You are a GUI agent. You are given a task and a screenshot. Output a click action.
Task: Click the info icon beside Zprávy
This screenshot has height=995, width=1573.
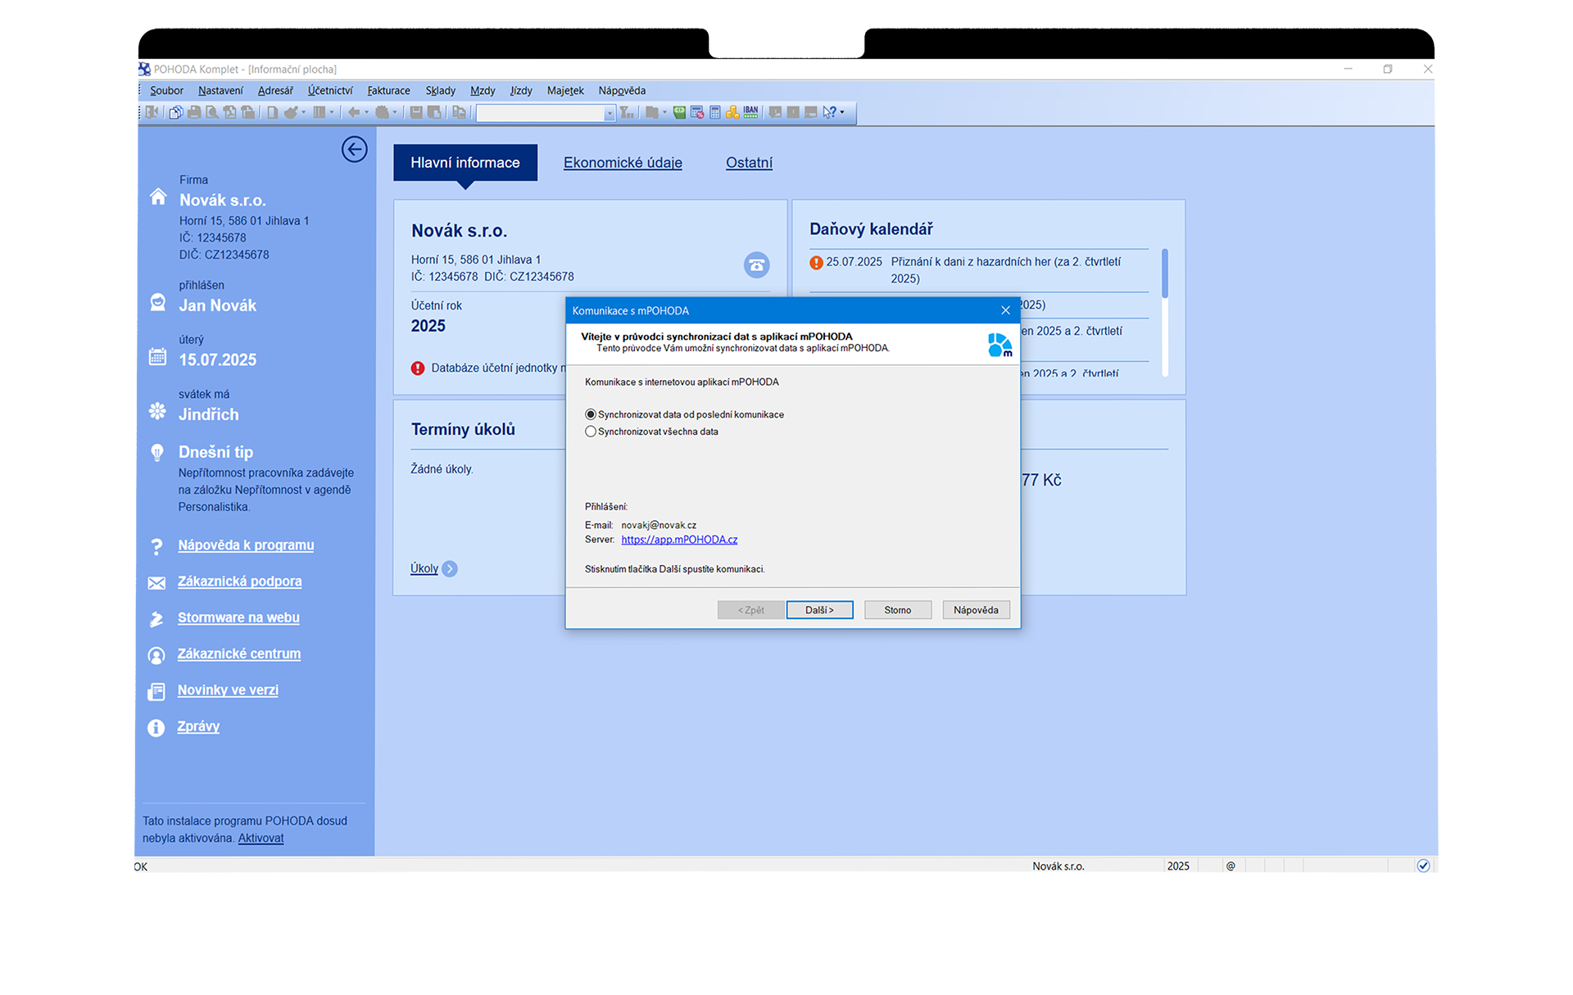(156, 727)
